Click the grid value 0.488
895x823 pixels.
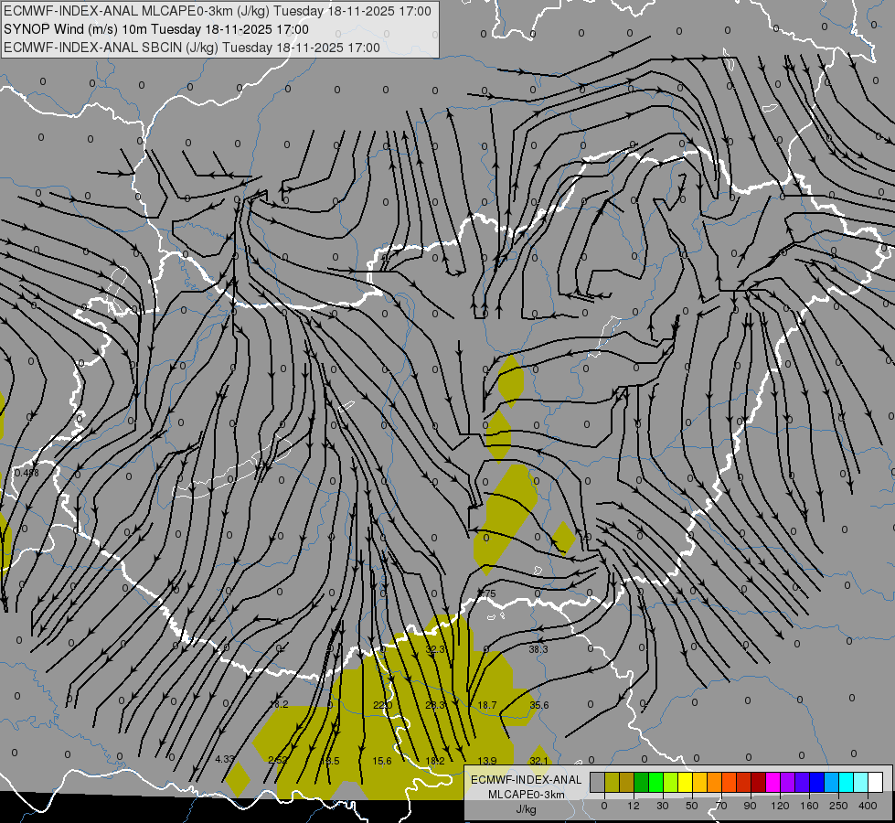[27, 473]
